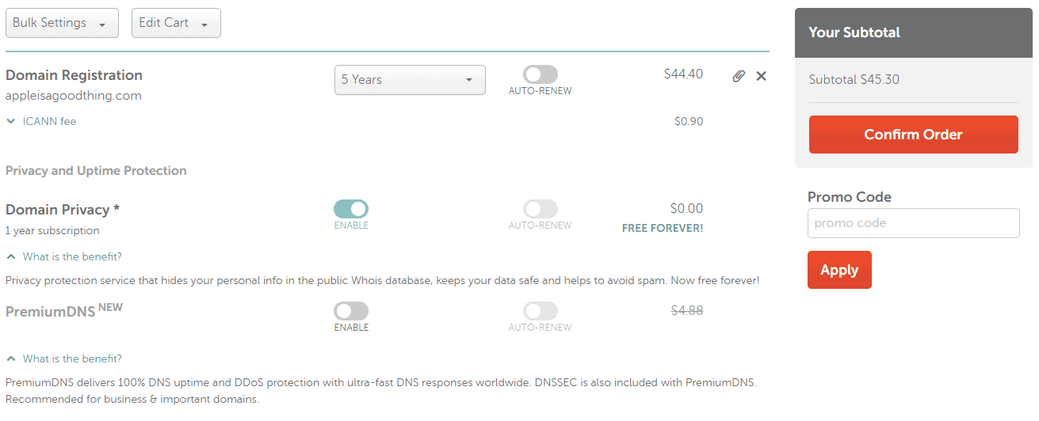The height and width of the screenshot is (421, 1039).
Task: Click the FREE FOREVER! label
Action: point(663,228)
